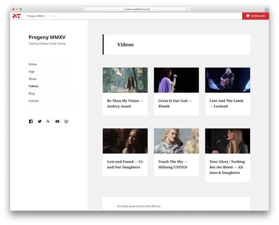The width and height of the screenshot is (279, 225).
Task: Open the Lost and Found video thumbnail
Action: click(125, 141)
